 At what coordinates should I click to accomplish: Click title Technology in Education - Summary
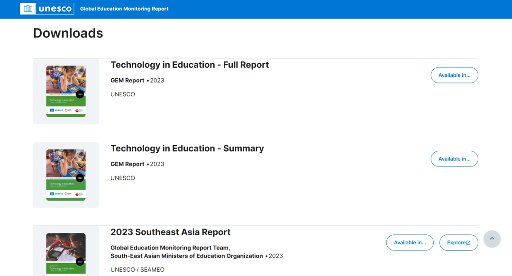point(187,148)
